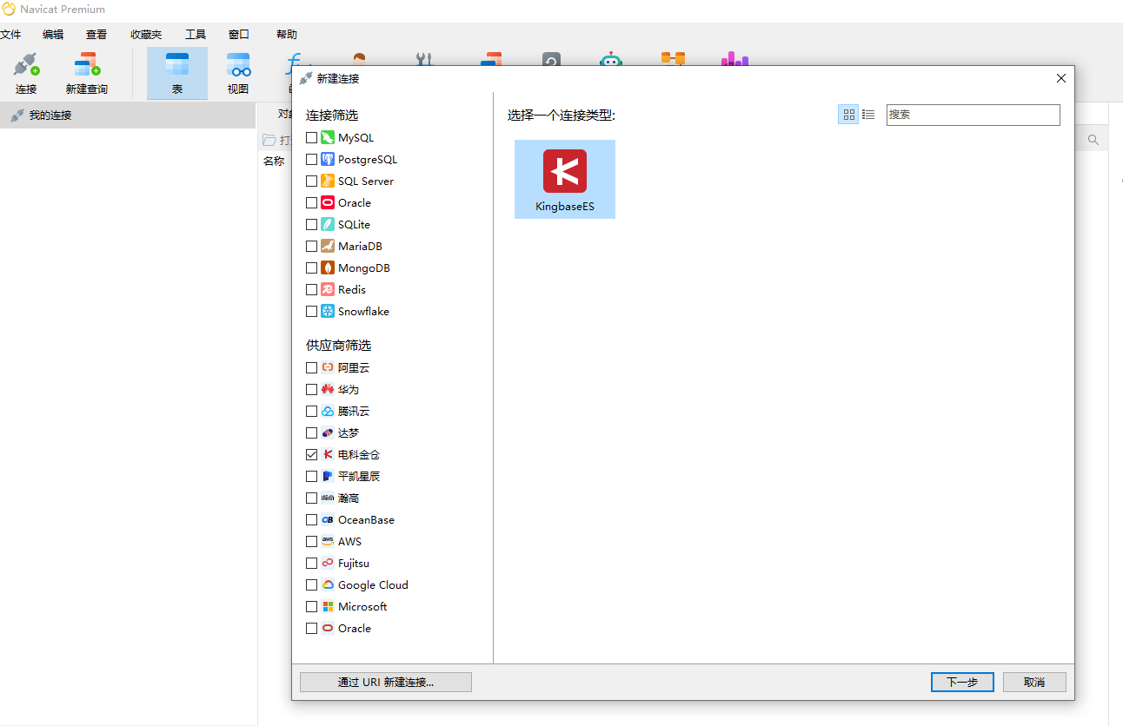Open the 帮助 menu
The height and width of the screenshot is (726, 1123).
(x=287, y=35)
